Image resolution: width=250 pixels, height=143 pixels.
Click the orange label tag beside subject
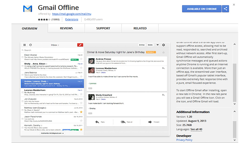151,52
